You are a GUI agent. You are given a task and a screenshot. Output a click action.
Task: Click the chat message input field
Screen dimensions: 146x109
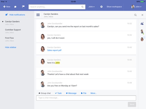[86, 98]
